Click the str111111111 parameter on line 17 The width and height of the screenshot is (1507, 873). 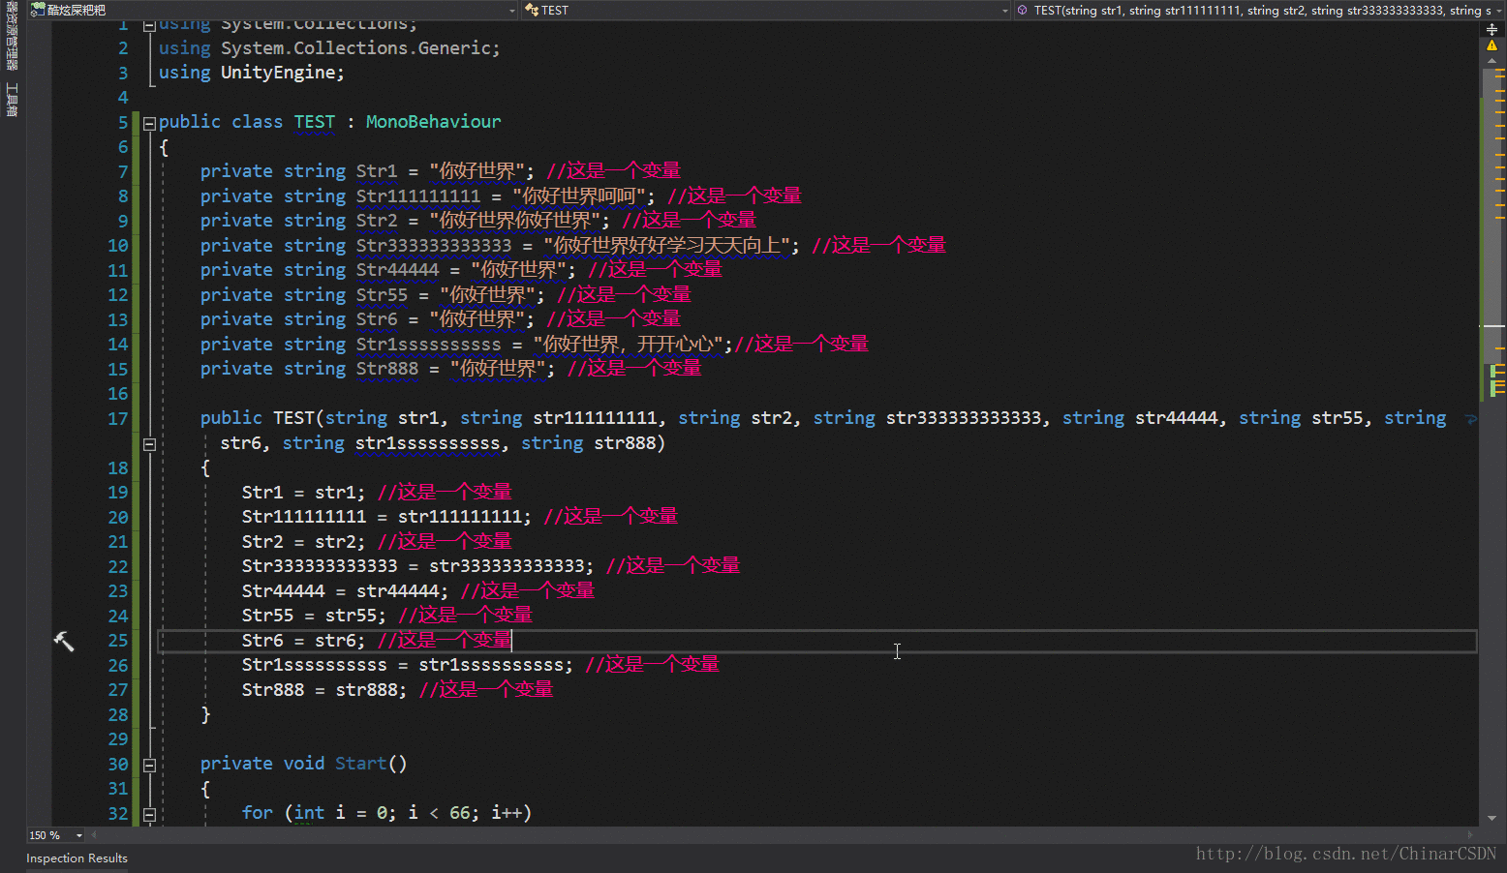click(x=595, y=418)
